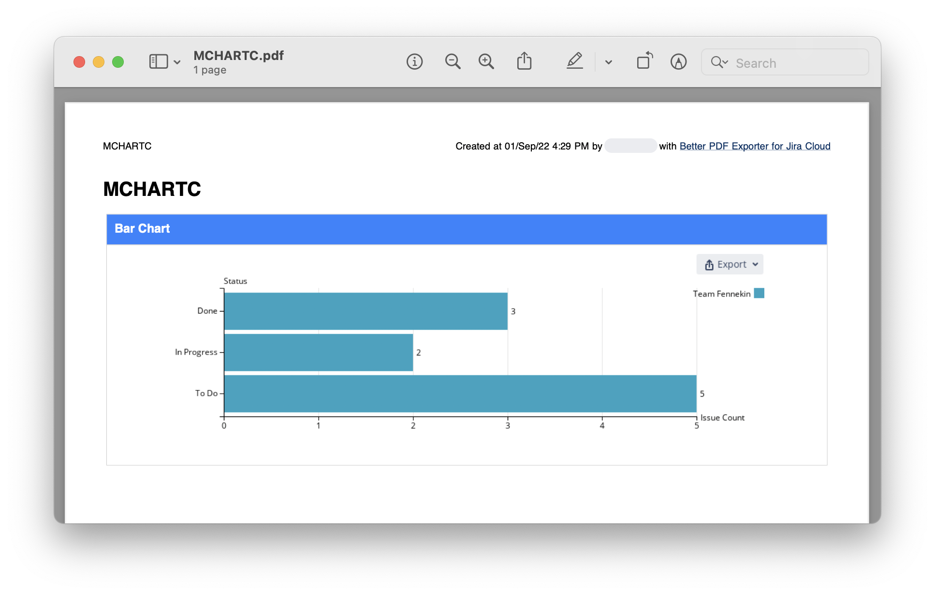The height and width of the screenshot is (595, 935).
Task: Click the Done bar in the chart
Action: pos(365,311)
